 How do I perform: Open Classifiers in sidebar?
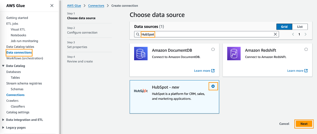tap(18, 106)
